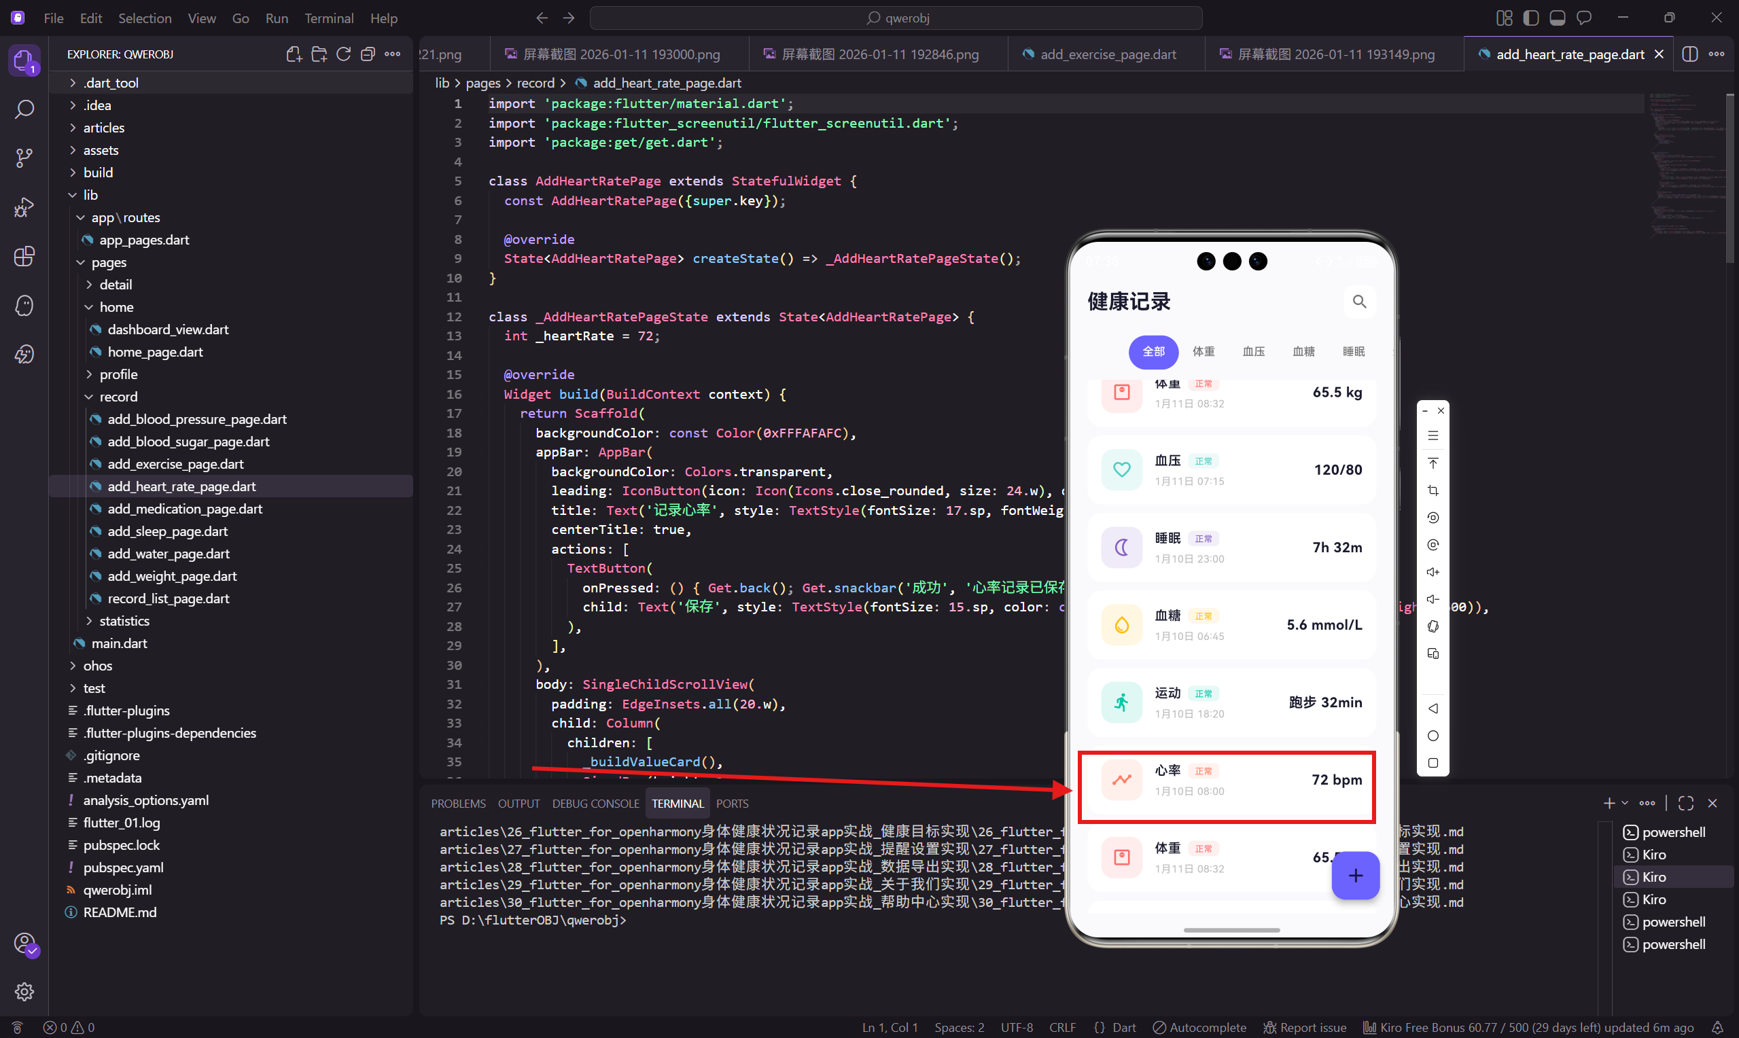
Task: Click Report issue in status bar
Action: 1305,1028
